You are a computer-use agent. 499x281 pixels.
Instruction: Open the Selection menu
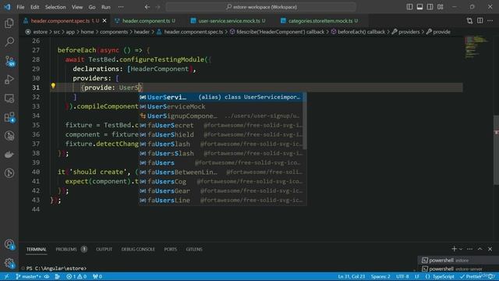click(x=55, y=7)
